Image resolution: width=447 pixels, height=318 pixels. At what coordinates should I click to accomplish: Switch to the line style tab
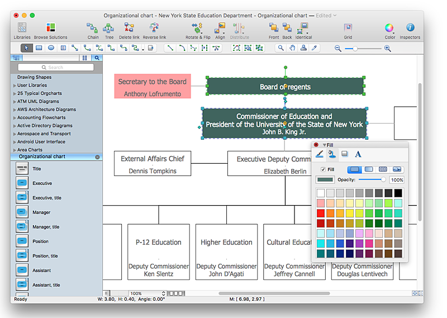click(320, 154)
